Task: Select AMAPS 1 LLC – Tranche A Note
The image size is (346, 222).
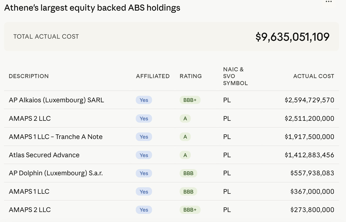Action: point(56,137)
